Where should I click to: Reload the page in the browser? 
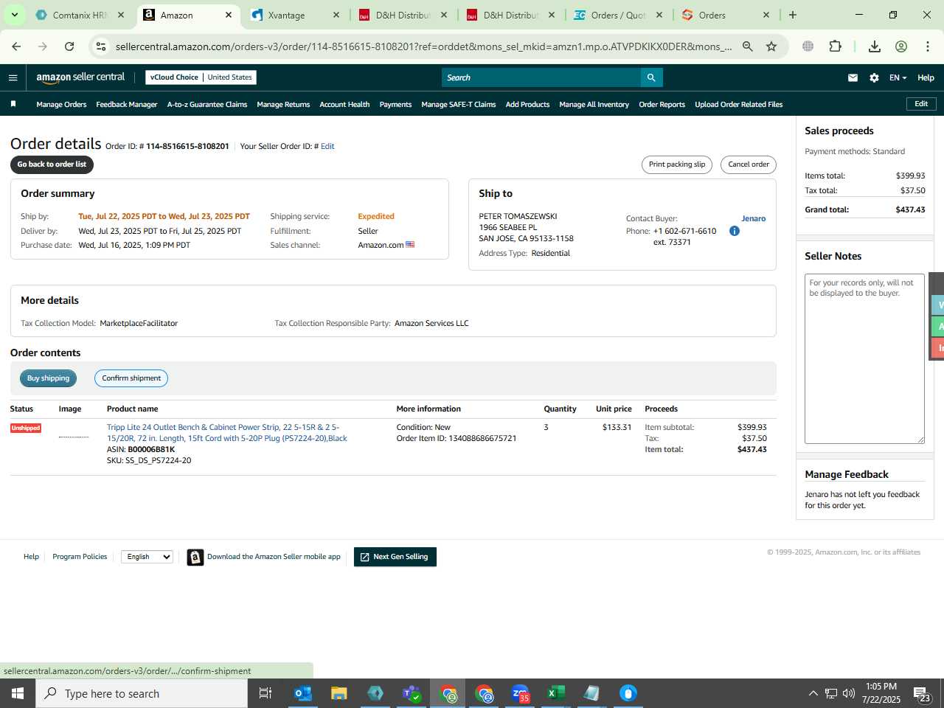click(69, 46)
